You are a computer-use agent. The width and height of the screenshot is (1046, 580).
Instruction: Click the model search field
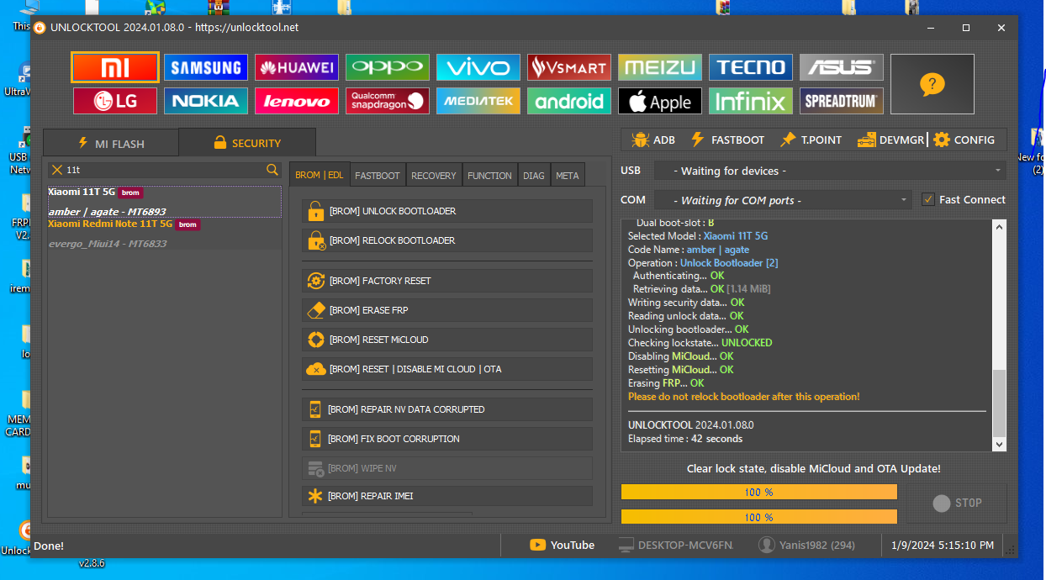(164, 170)
